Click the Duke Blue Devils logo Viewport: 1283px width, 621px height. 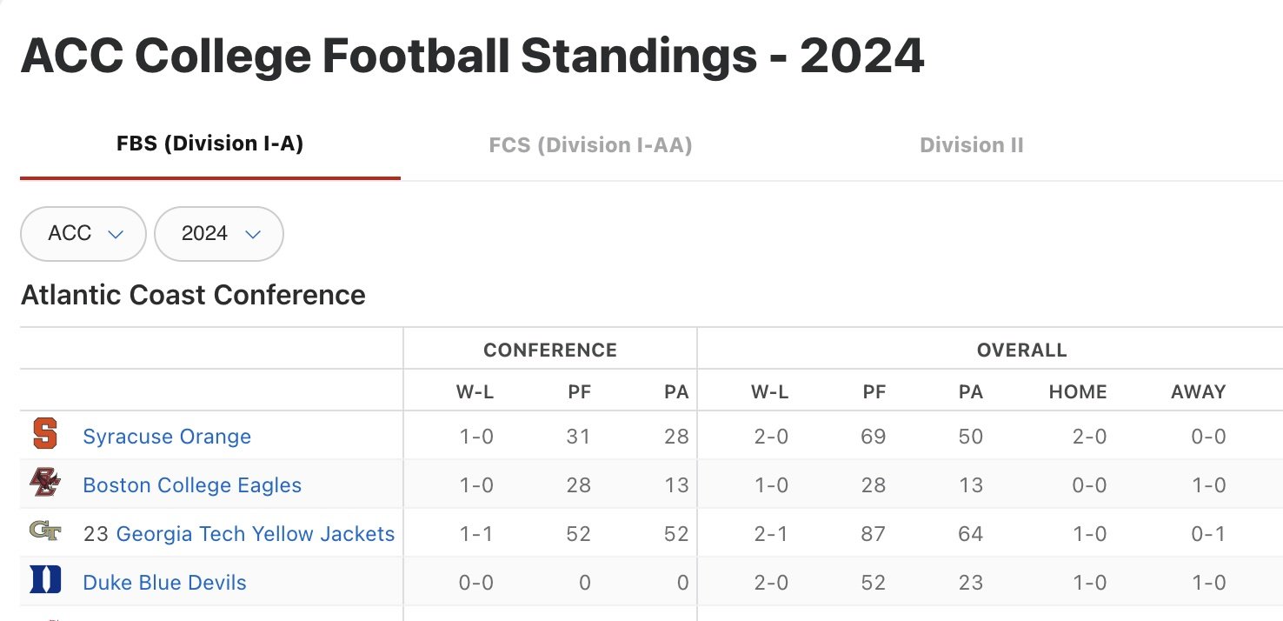tap(45, 580)
